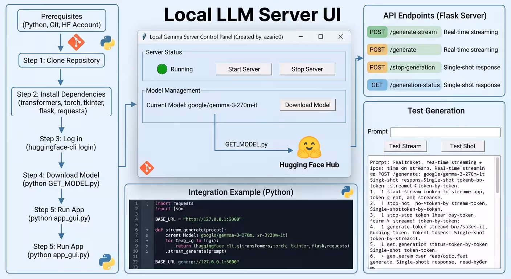Click the Python logo in the Integration Example panel
511x279 pixels.
[x=347, y=191]
